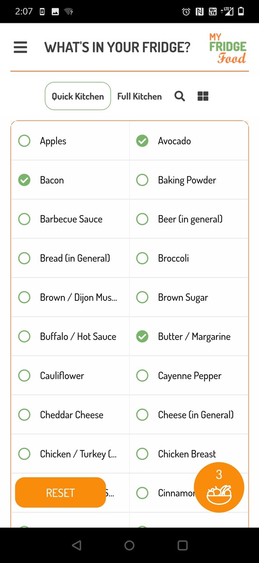Image resolution: width=259 pixels, height=563 pixels.
Task: Deselect Bacon from your fridge list
Action: [x=24, y=180]
